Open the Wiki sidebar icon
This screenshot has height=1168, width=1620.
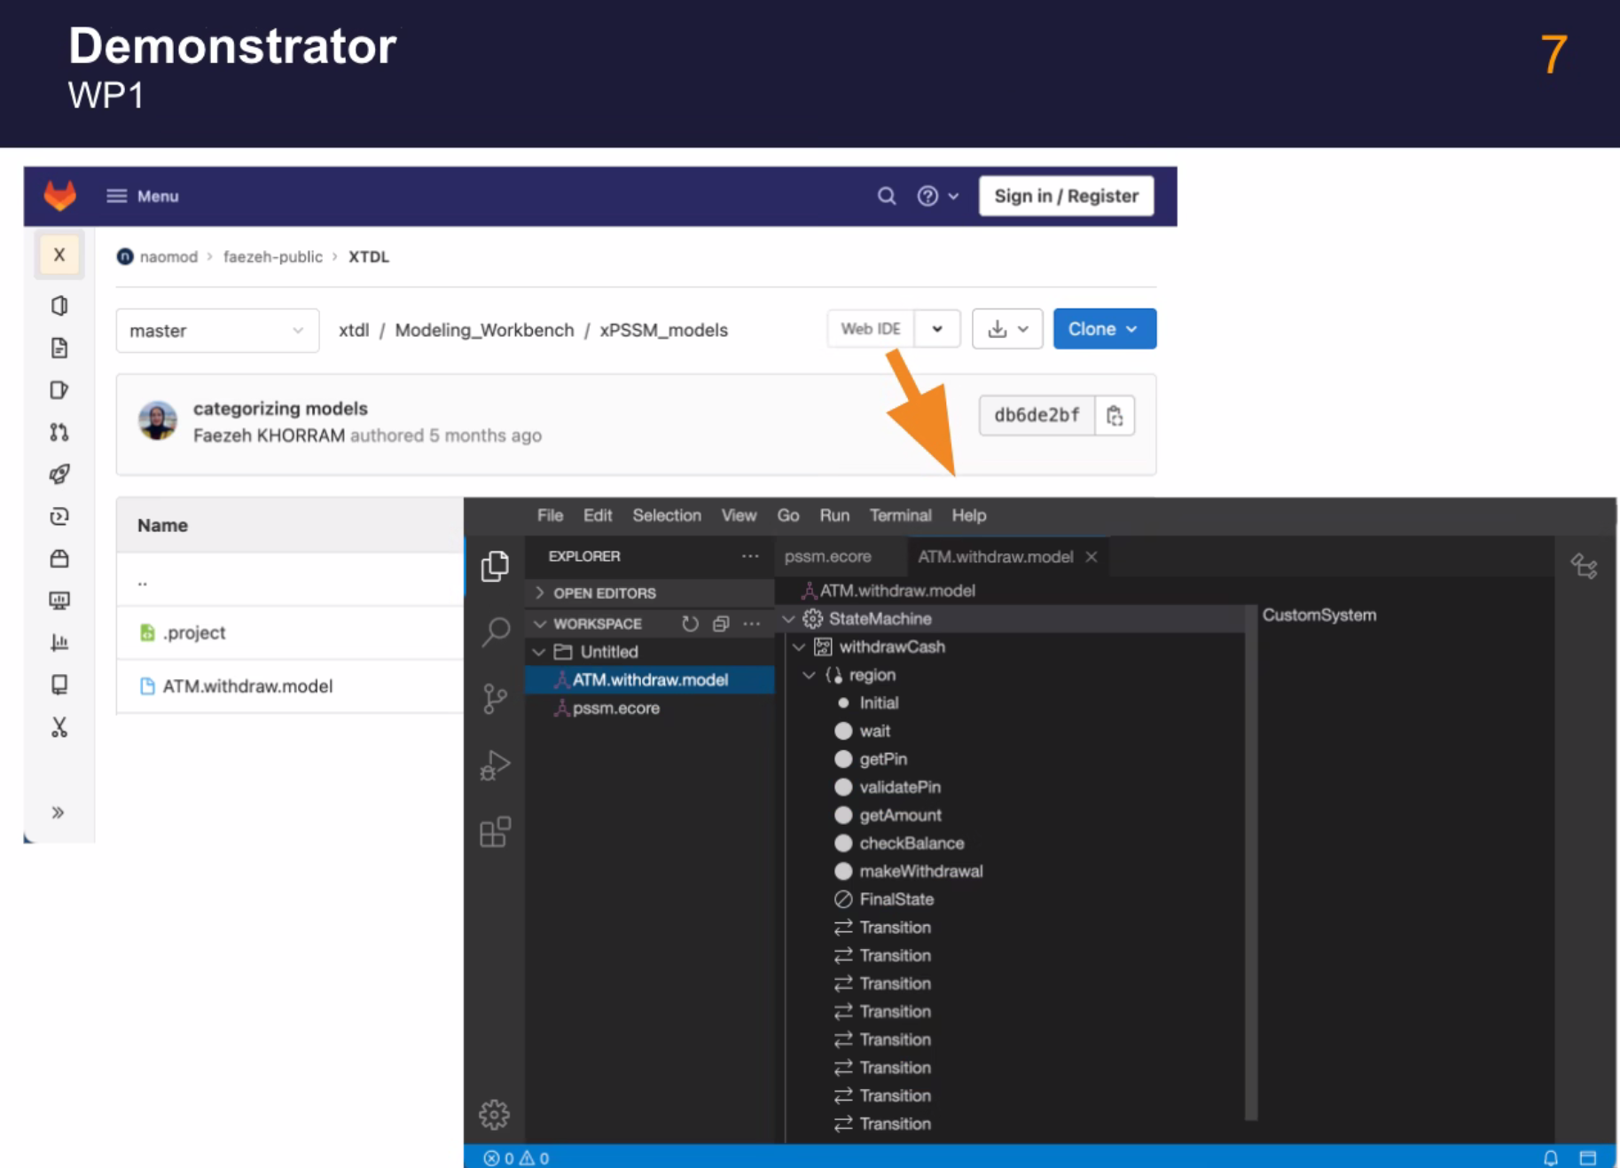[x=59, y=685]
